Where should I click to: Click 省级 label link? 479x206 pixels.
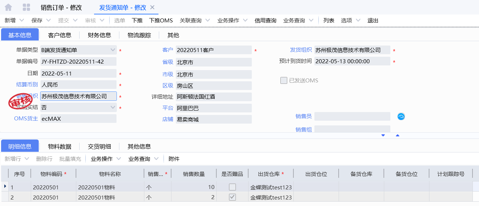(168, 62)
